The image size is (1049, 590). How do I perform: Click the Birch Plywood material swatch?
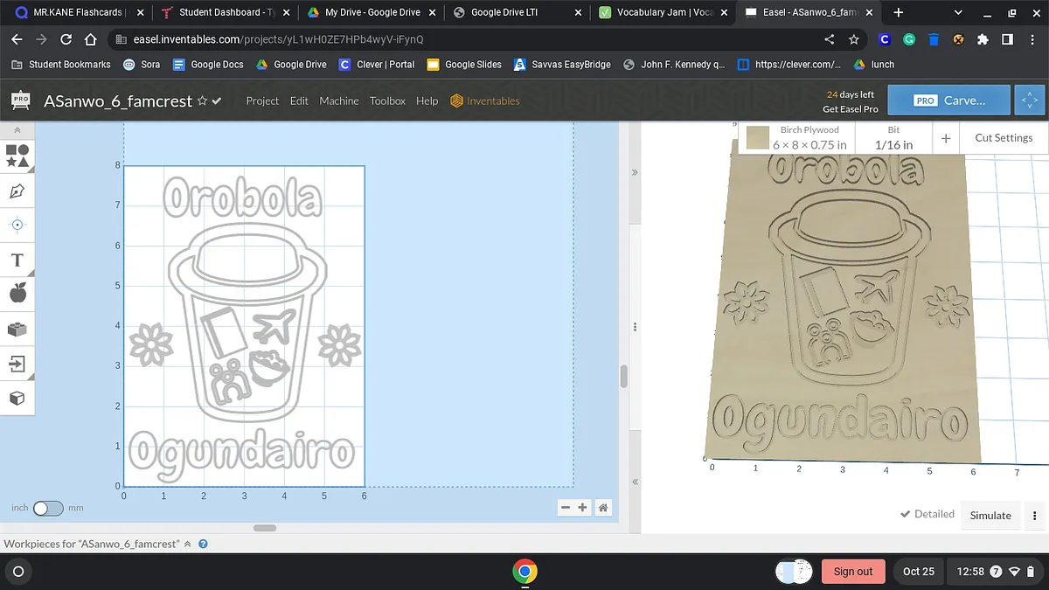click(x=758, y=138)
